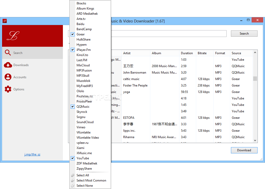
Task: Enable the Last.FM source
Action: coord(90,60)
